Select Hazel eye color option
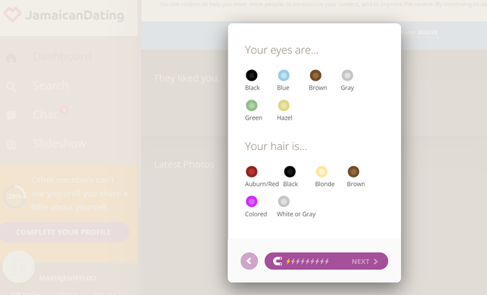This screenshot has height=295, width=487. [283, 106]
